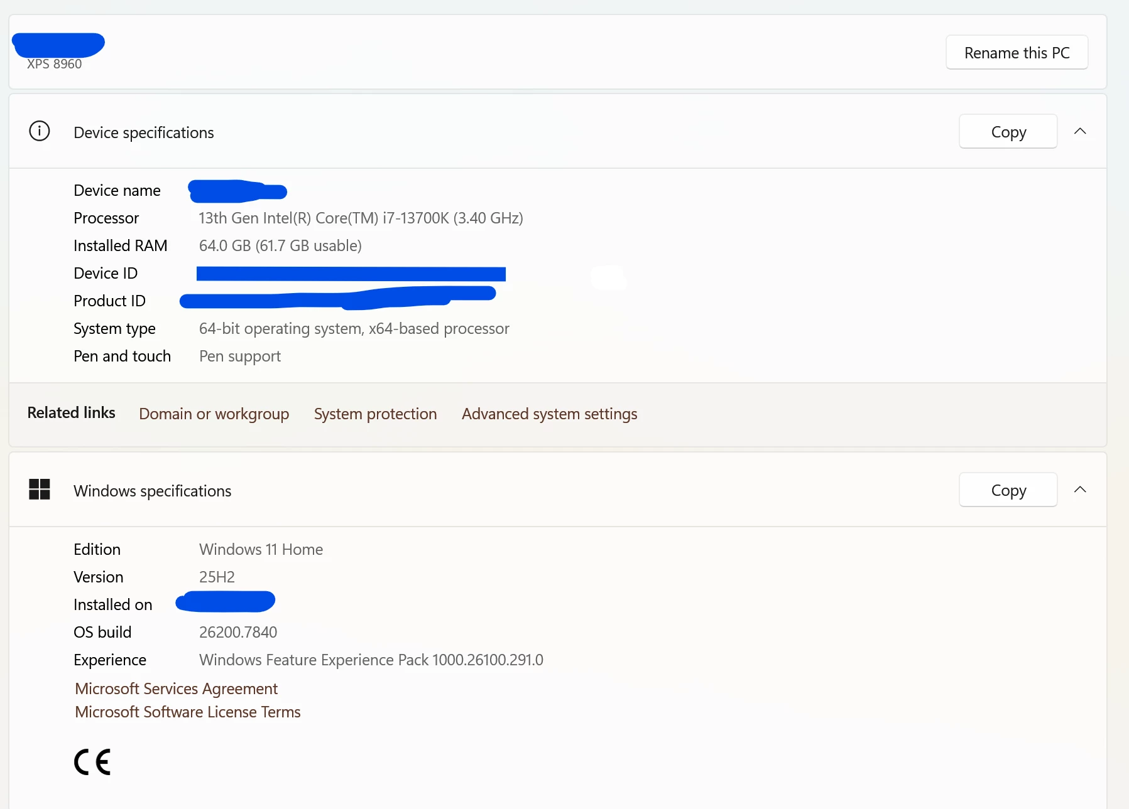Select the processor value i7-13700K text
Image resolution: width=1129 pixels, height=809 pixels.
(361, 218)
